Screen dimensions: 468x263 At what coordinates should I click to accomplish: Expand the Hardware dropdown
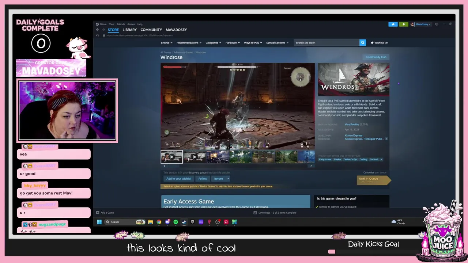coord(233,43)
